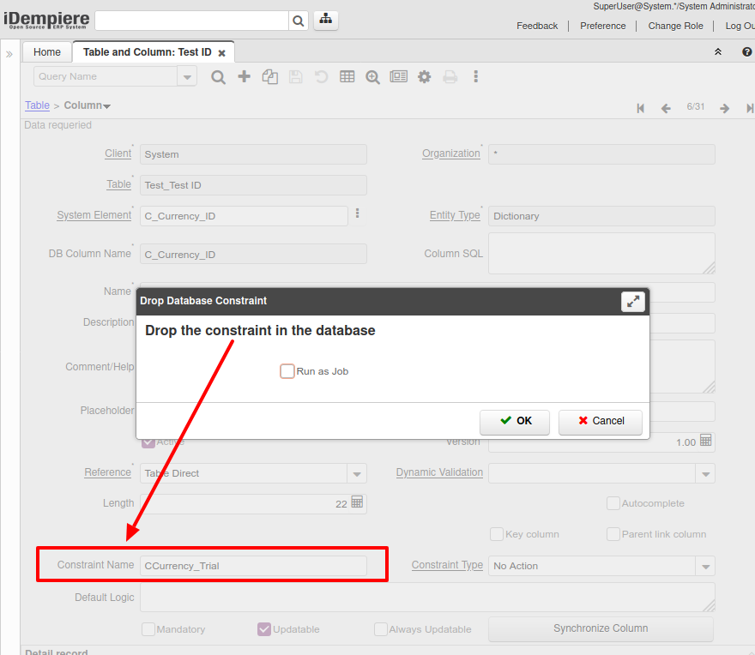The image size is (755, 655).
Task: Open the toolbar more-options dots
Action: click(475, 76)
